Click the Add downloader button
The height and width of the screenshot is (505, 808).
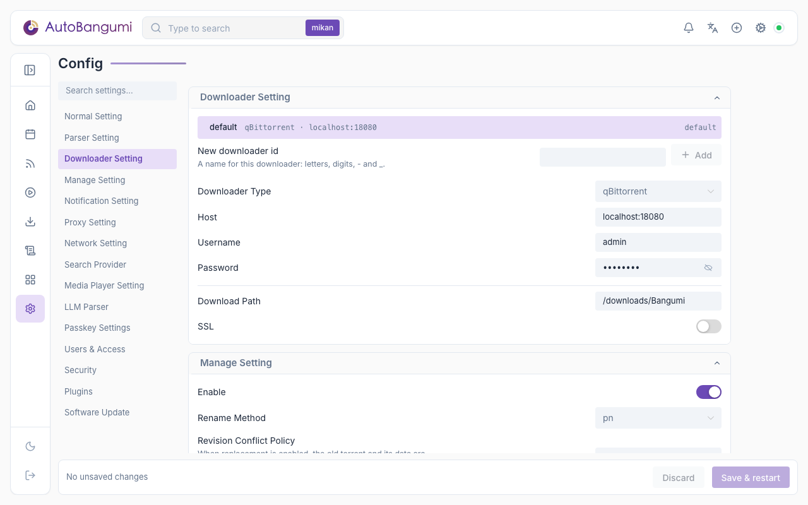(x=696, y=155)
